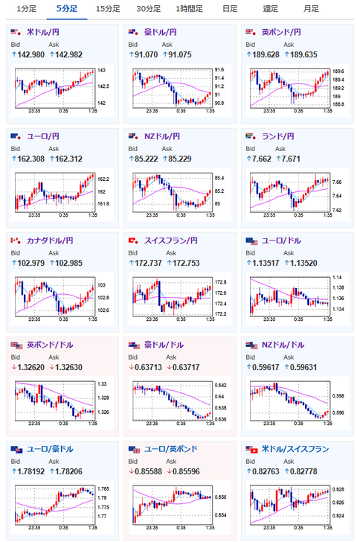Open the ユーロ/豪ドル pair link
The width and height of the screenshot is (357, 542).
pos(50,449)
